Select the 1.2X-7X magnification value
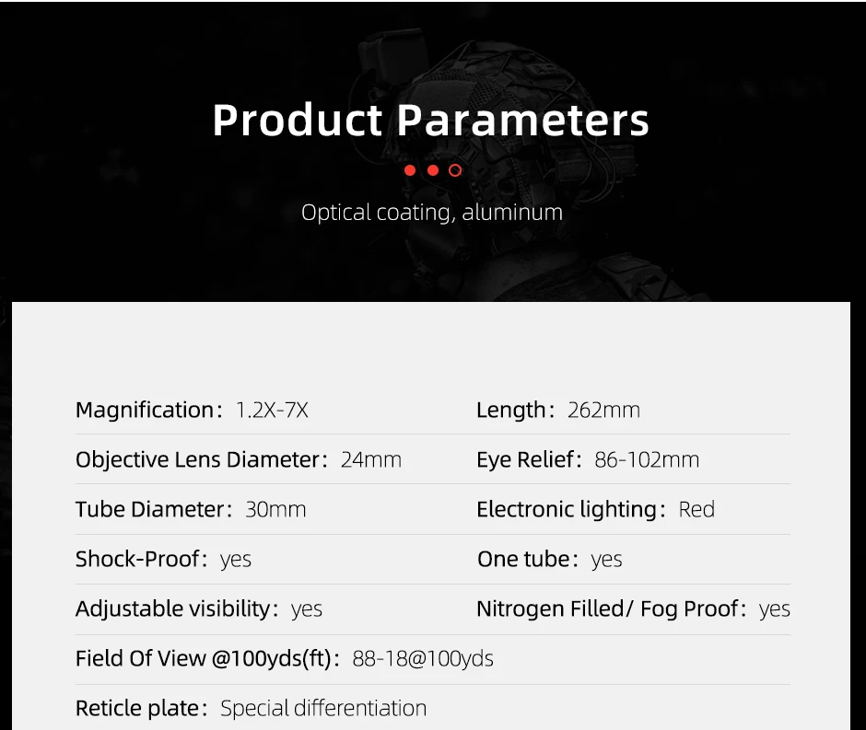This screenshot has height=730, width=866. click(272, 411)
